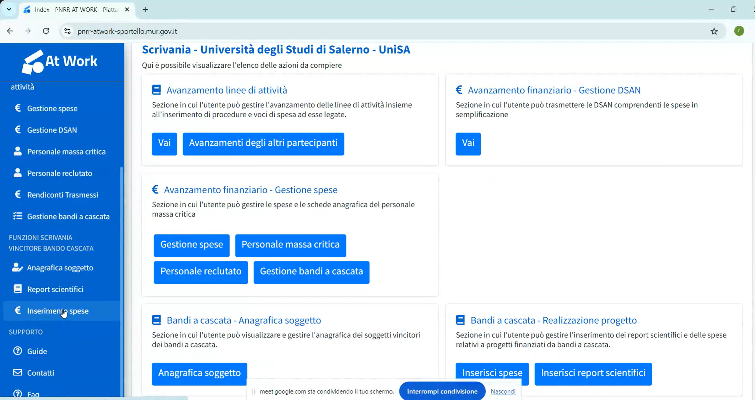The height and width of the screenshot is (400, 755).
Task: Reload the page
Action: pyautogui.click(x=46, y=31)
